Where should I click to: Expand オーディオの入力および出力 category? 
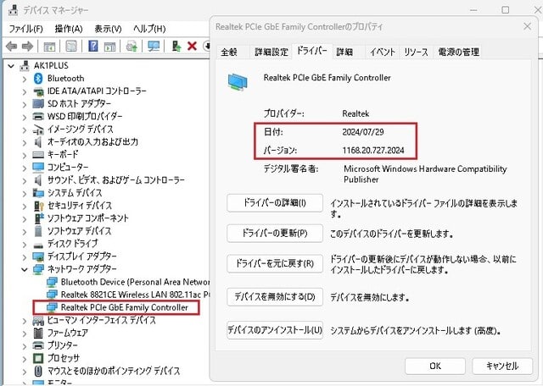point(25,142)
